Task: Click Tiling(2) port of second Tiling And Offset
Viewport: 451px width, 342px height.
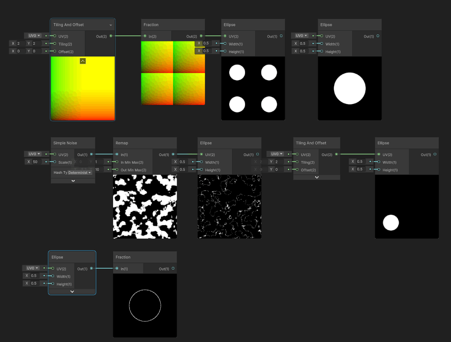Action: (297, 162)
